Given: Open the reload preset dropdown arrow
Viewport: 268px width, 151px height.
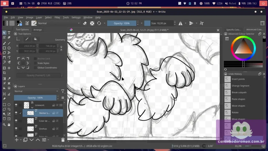Looking at the screenshot, I should tap(104, 23).
